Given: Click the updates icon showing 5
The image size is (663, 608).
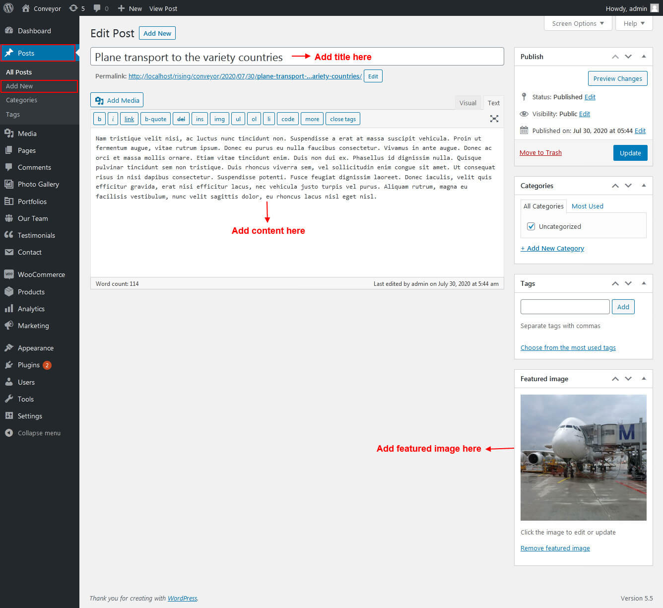Looking at the screenshot, I should tap(73, 8).
